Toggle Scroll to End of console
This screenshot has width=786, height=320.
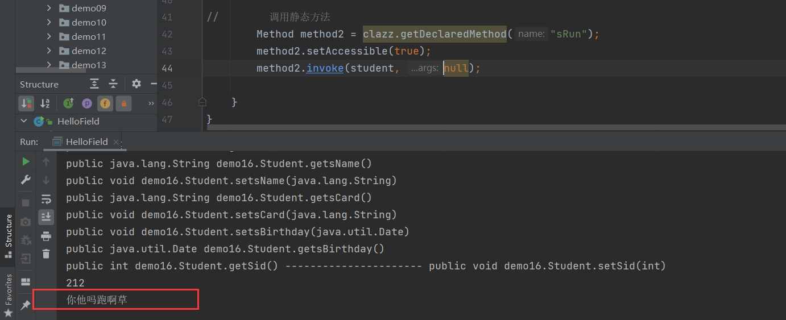click(46, 217)
